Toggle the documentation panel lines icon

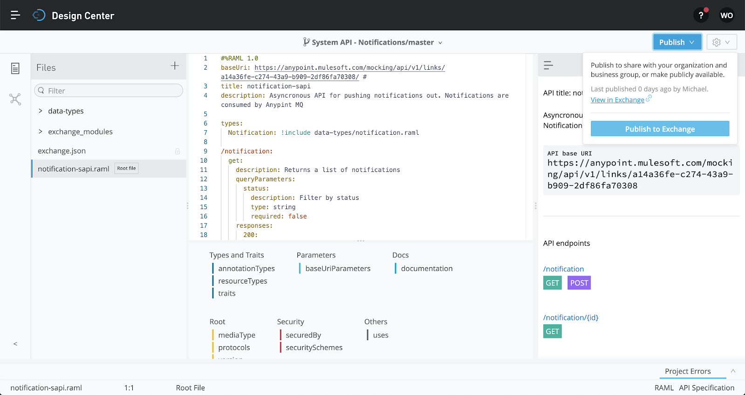tap(549, 66)
